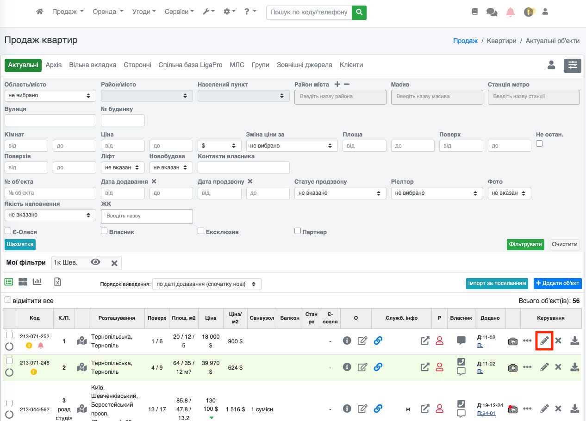Viewport: 586px width, 421px height.
Task: Click pencil edit icon for object 213-071-252
Action: pos(544,341)
